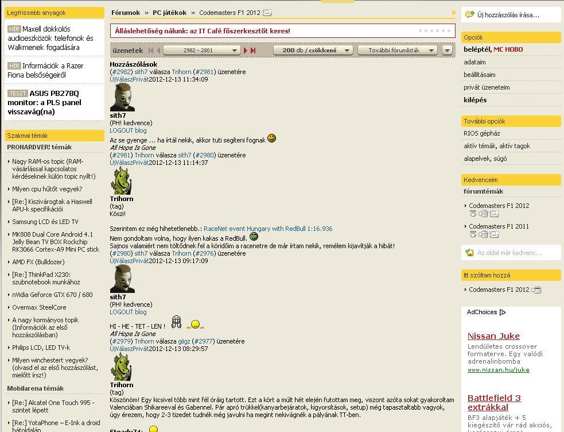Image resolution: width=564 pixels, height=432 pixels.
Task: Open the Battlefield 3 extrákkal ad
Action: 494,403
